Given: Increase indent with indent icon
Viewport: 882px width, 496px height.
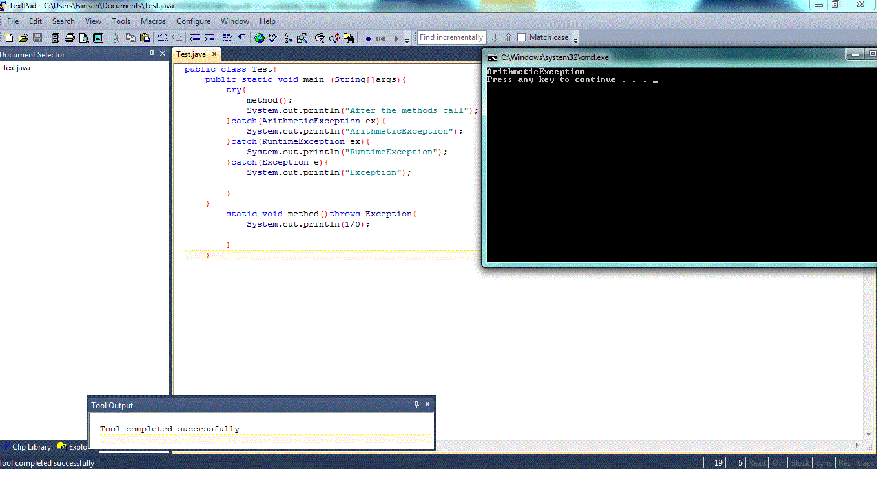Looking at the screenshot, I should coord(209,38).
